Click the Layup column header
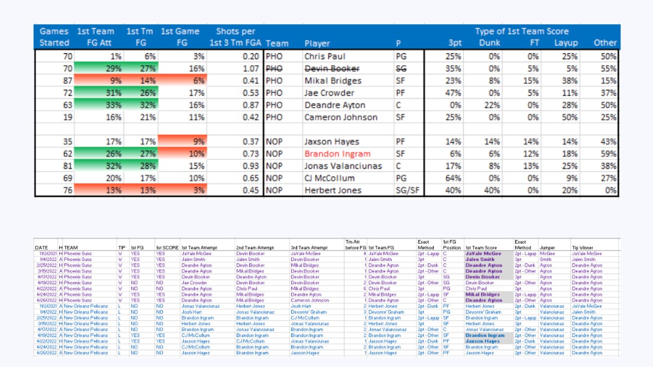 click(566, 42)
